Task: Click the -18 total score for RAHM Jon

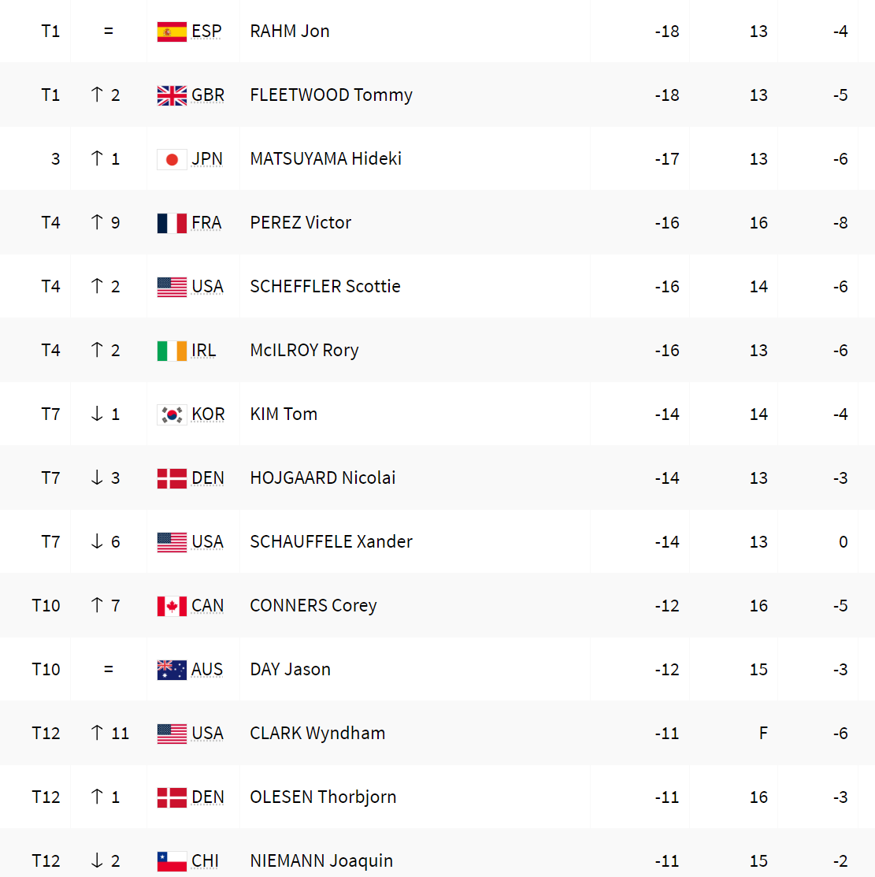Action: coord(666,32)
